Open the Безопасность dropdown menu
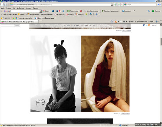 pyautogui.click(x=142, y=22)
